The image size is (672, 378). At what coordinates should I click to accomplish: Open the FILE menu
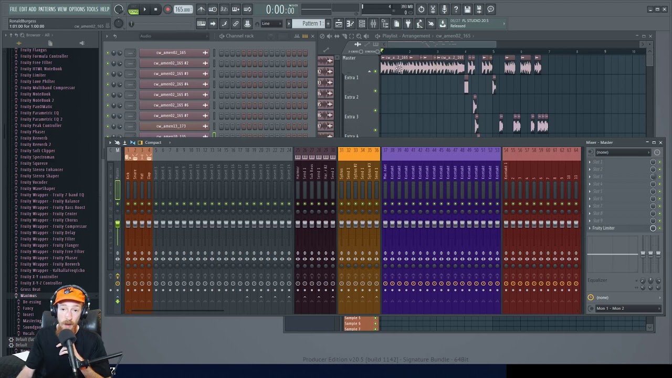13,9
